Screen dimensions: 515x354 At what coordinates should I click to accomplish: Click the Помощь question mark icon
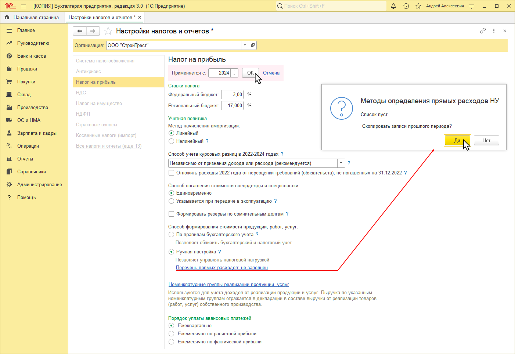tap(9, 198)
